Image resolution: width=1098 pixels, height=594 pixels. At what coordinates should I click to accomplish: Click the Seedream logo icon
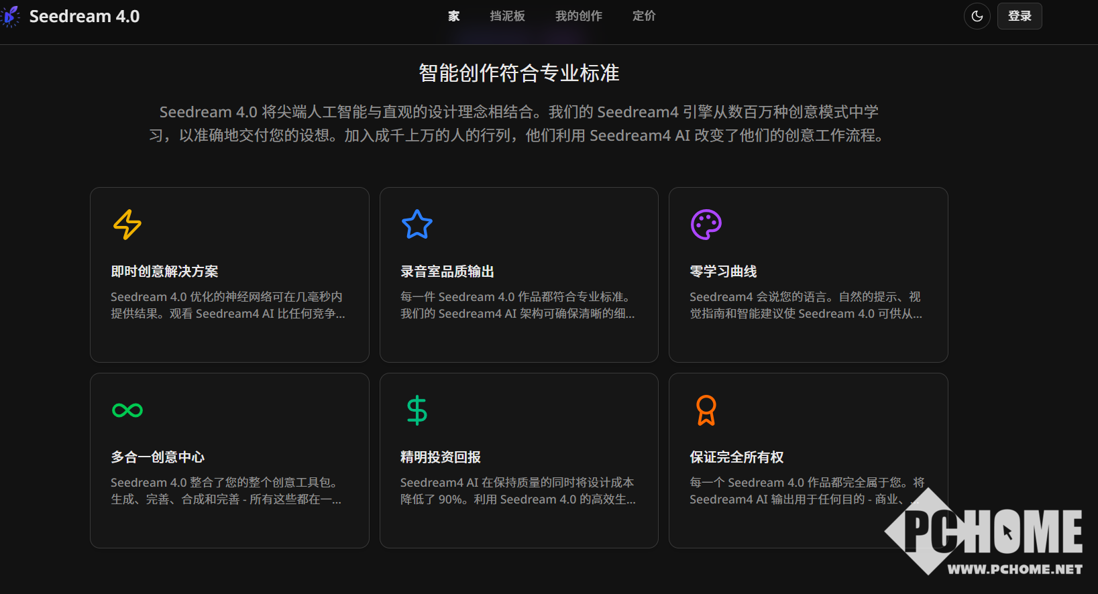coord(11,16)
